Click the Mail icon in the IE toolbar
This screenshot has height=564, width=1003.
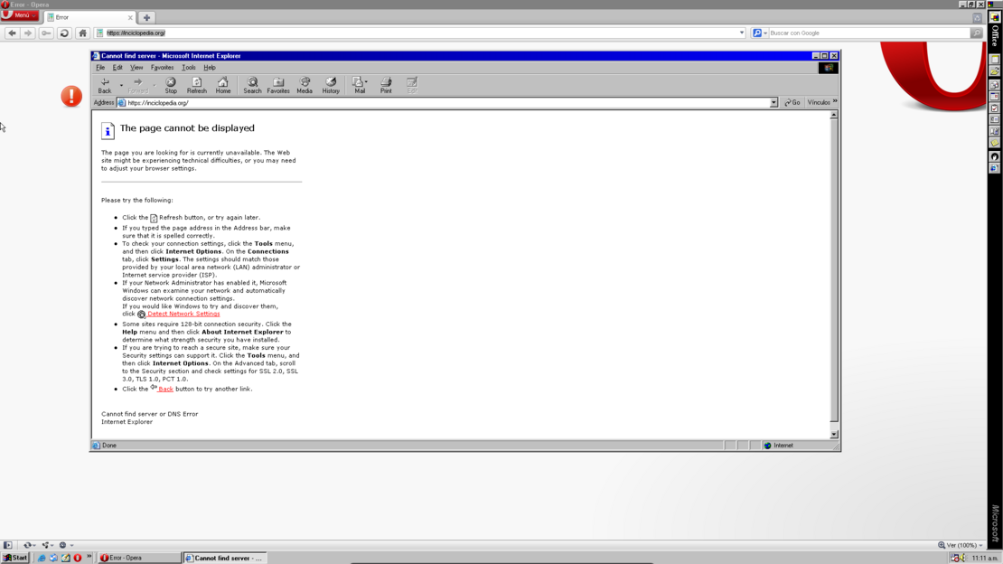pyautogui.click(x=358, y=84)
